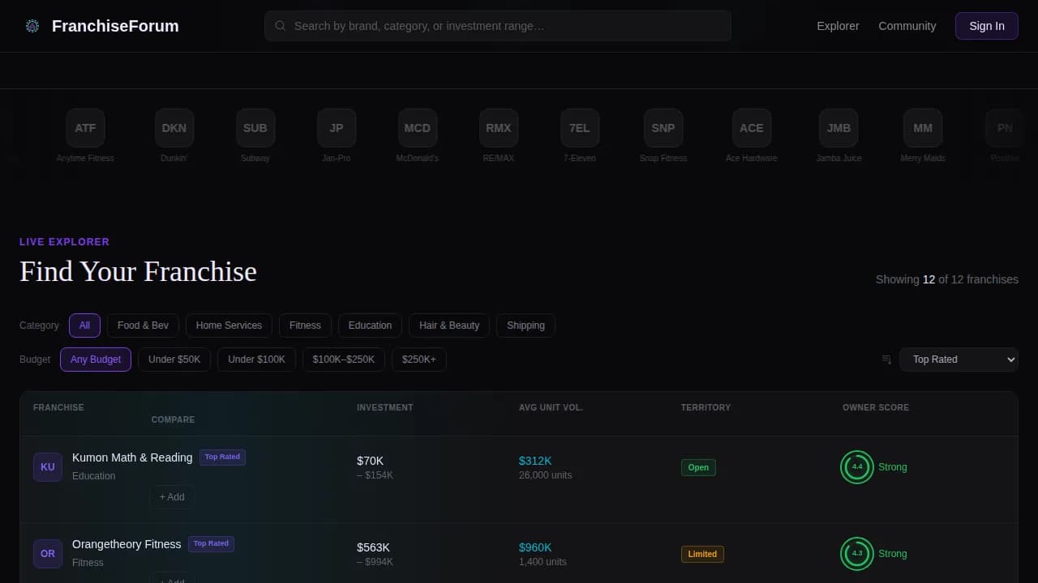Filter by Hair & Beauty category
The height and width of the screenshot is (583, 1038).
(449, 326)
